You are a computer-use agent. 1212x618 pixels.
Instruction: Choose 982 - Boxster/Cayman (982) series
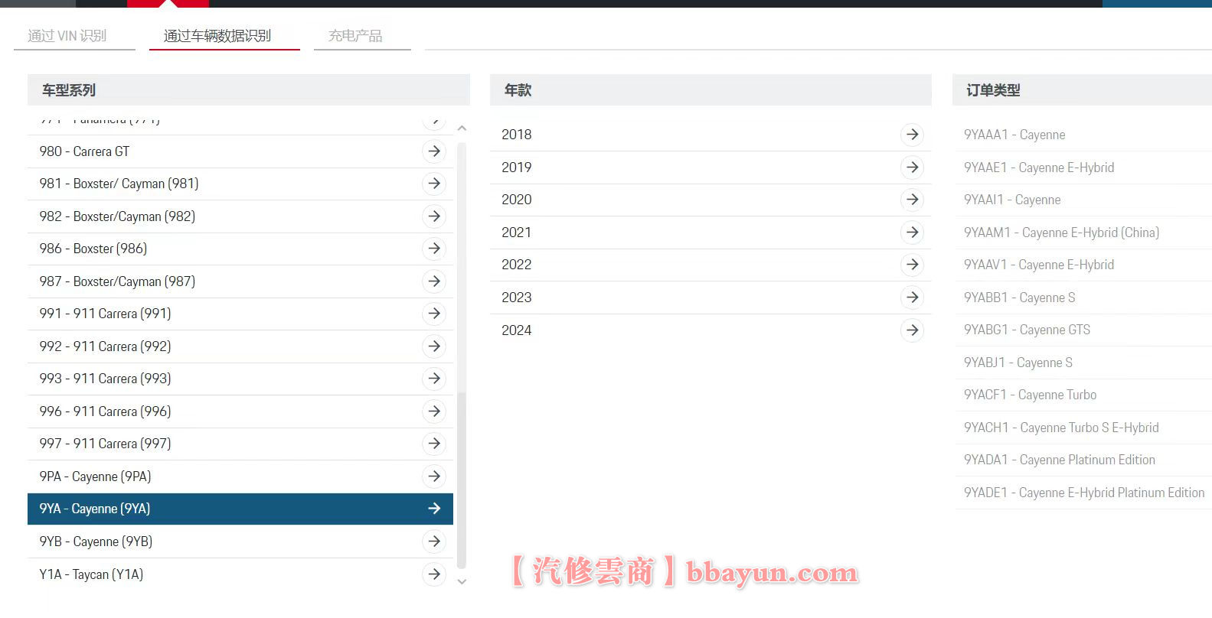point(240,216)
